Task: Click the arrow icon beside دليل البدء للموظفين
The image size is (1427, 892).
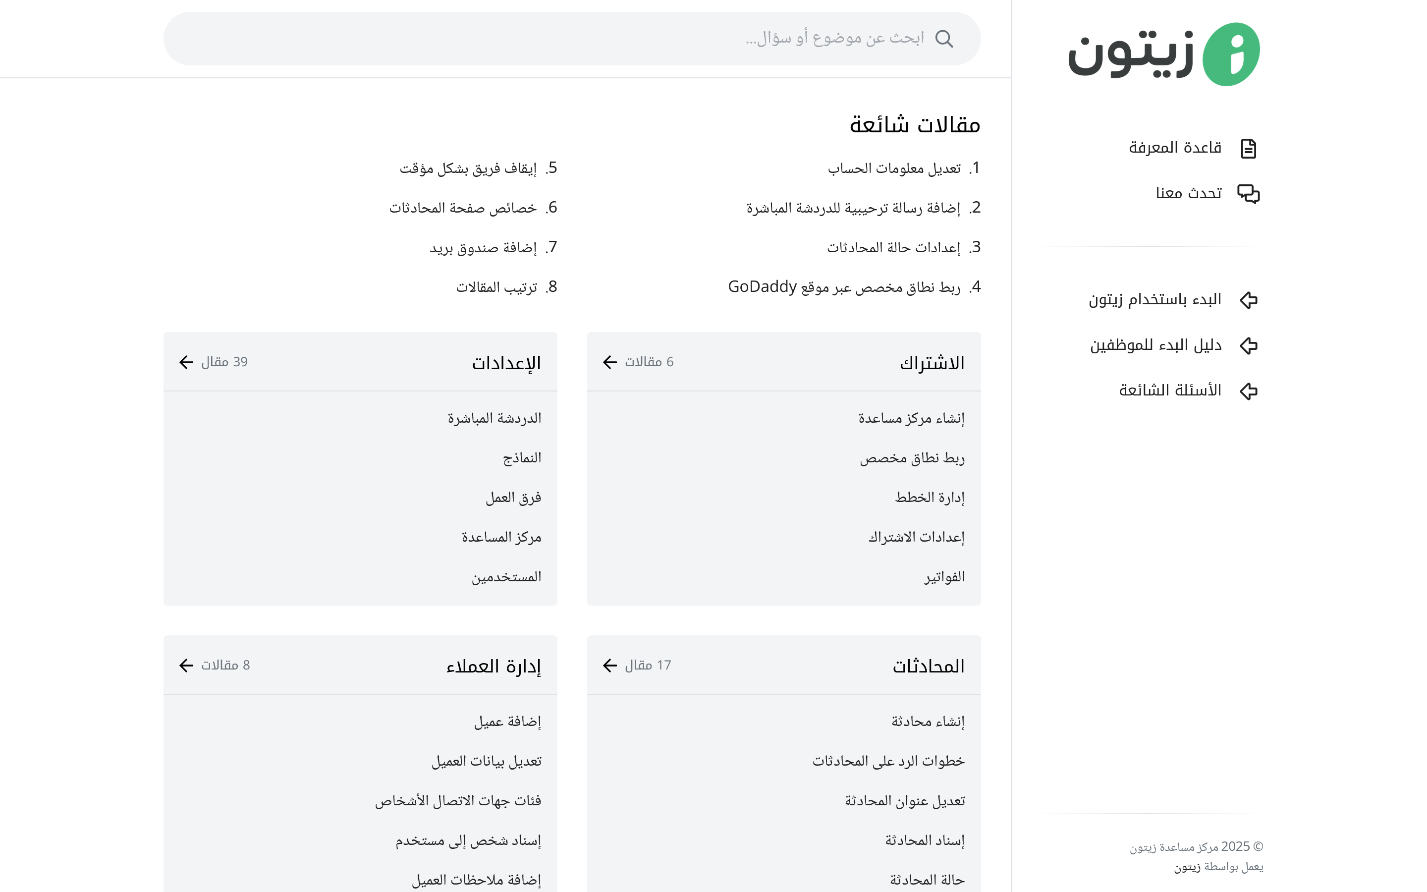Action: point(1248,345)
